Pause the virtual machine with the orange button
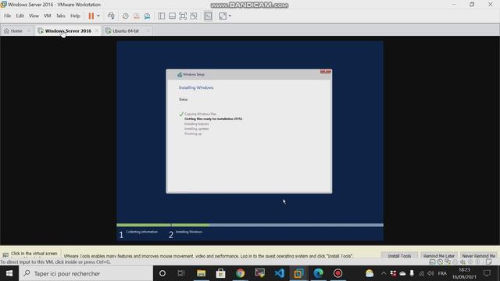Viewport: 500px width, 281px height. pos(91,16)
